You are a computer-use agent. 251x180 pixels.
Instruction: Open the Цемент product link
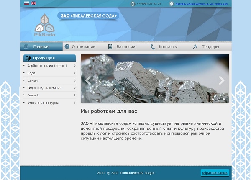[x=33, y=80]
